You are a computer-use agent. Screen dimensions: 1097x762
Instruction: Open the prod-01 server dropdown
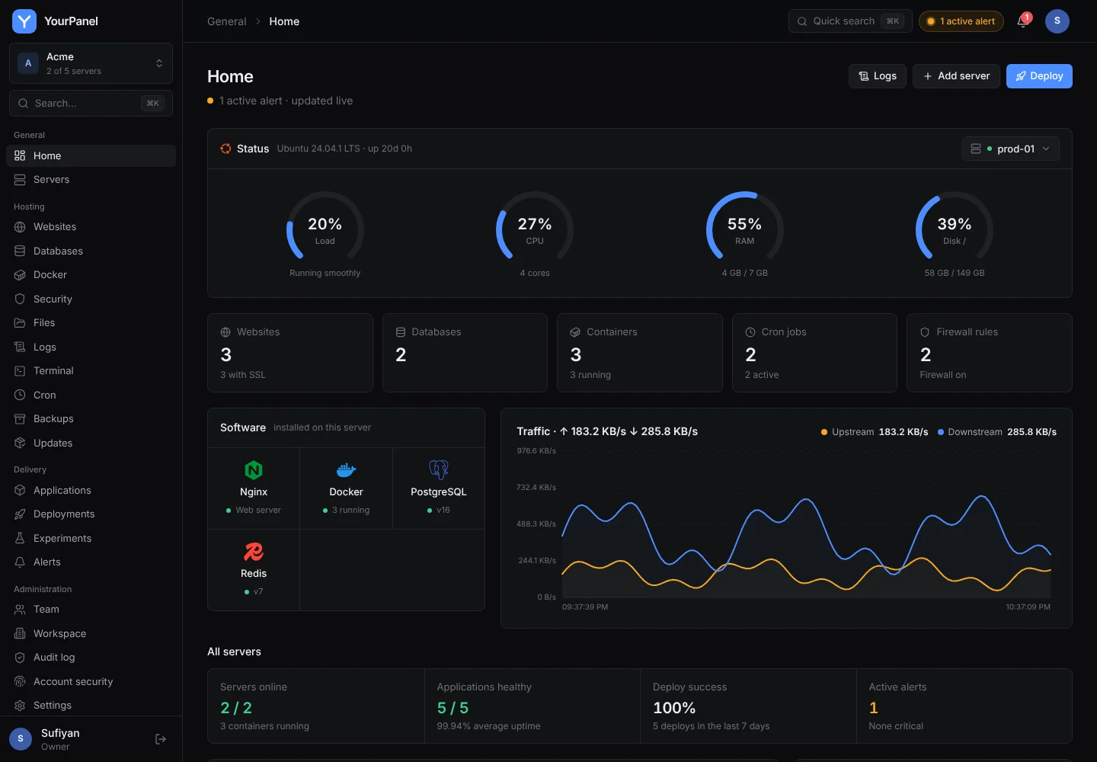pyautogui.click(x=1011, y=149)
